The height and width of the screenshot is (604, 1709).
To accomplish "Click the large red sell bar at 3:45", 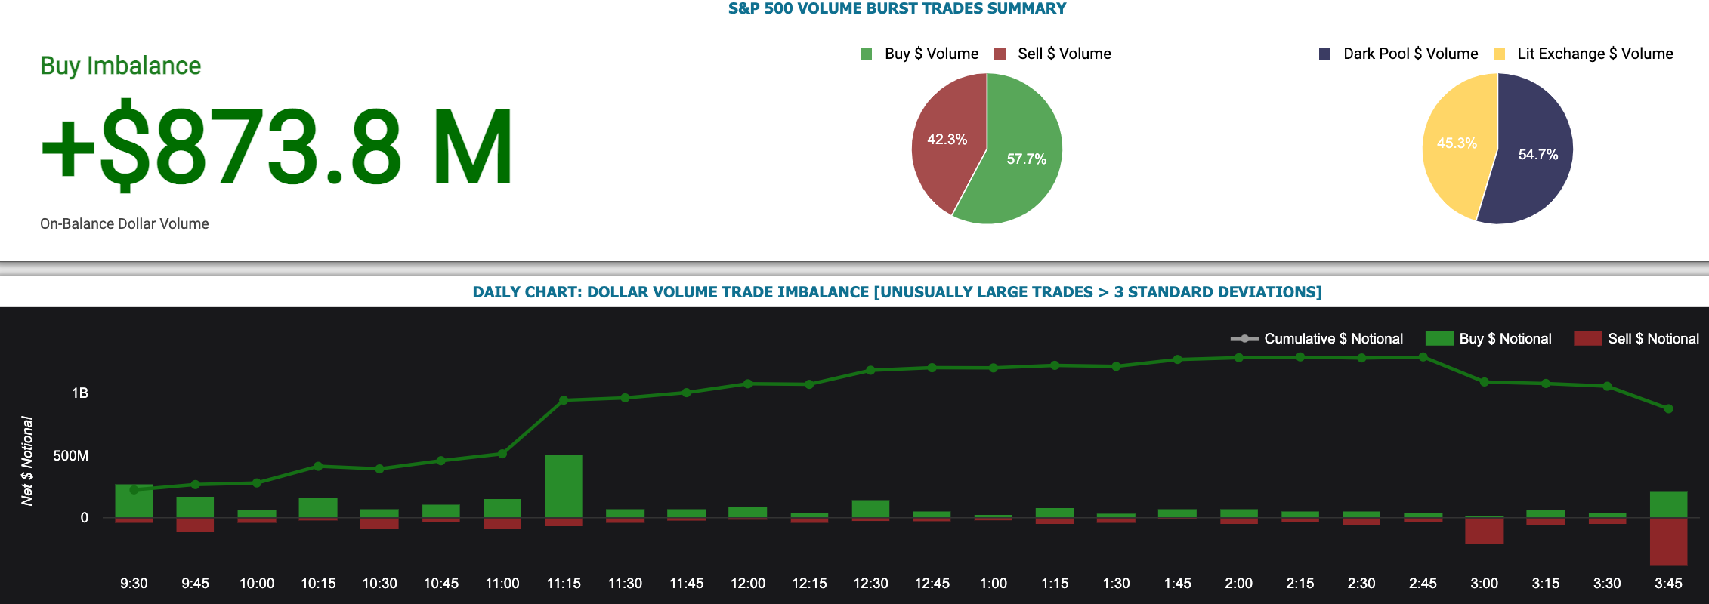I will click(1668, 541).
